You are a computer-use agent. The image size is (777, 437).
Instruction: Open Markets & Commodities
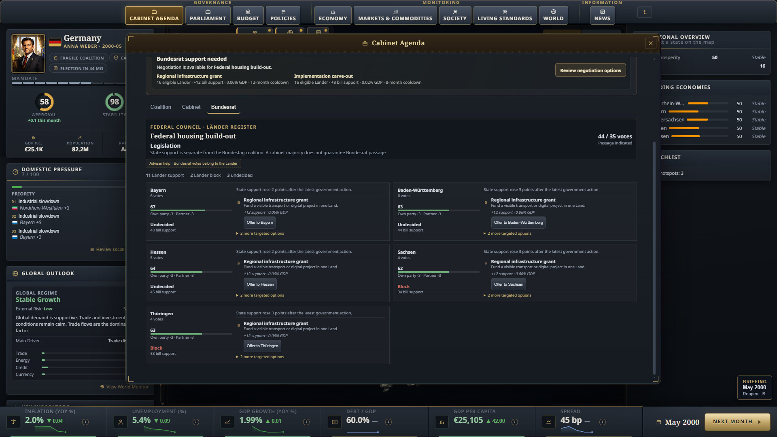coord(395,15)
